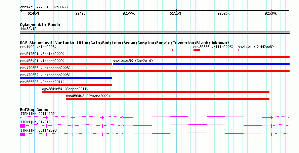Click the 92510k ruler tick label
The image size is (299, 153).
tap(176, 13)
